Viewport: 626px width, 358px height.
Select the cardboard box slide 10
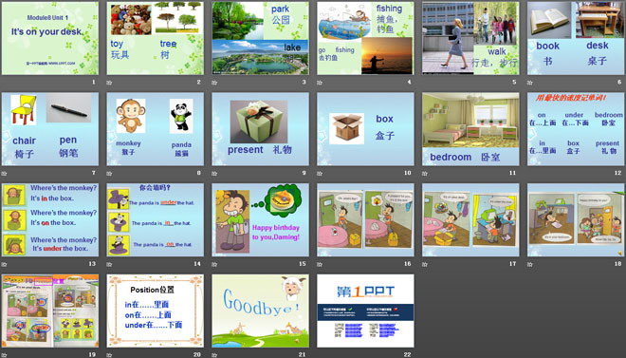[x=365, y=129]
